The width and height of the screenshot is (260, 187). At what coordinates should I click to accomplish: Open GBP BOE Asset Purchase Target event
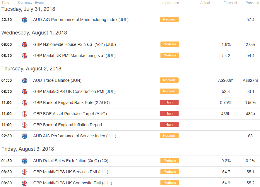click(70, 114)
